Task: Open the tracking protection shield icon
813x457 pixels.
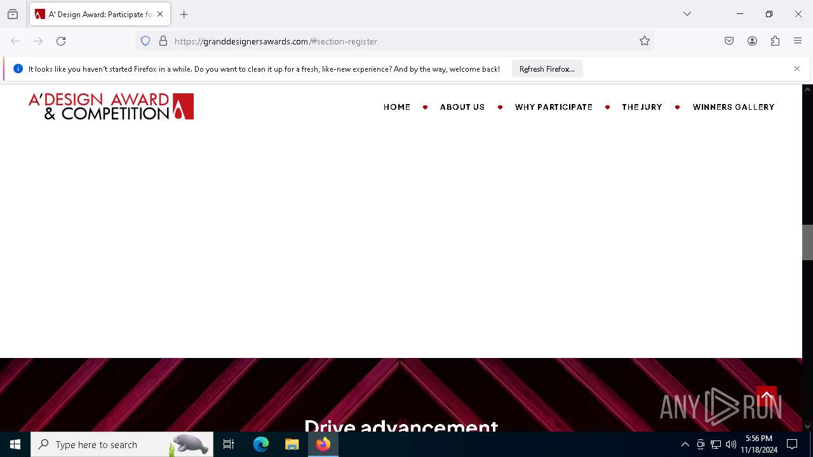Action: click(145, 41)
